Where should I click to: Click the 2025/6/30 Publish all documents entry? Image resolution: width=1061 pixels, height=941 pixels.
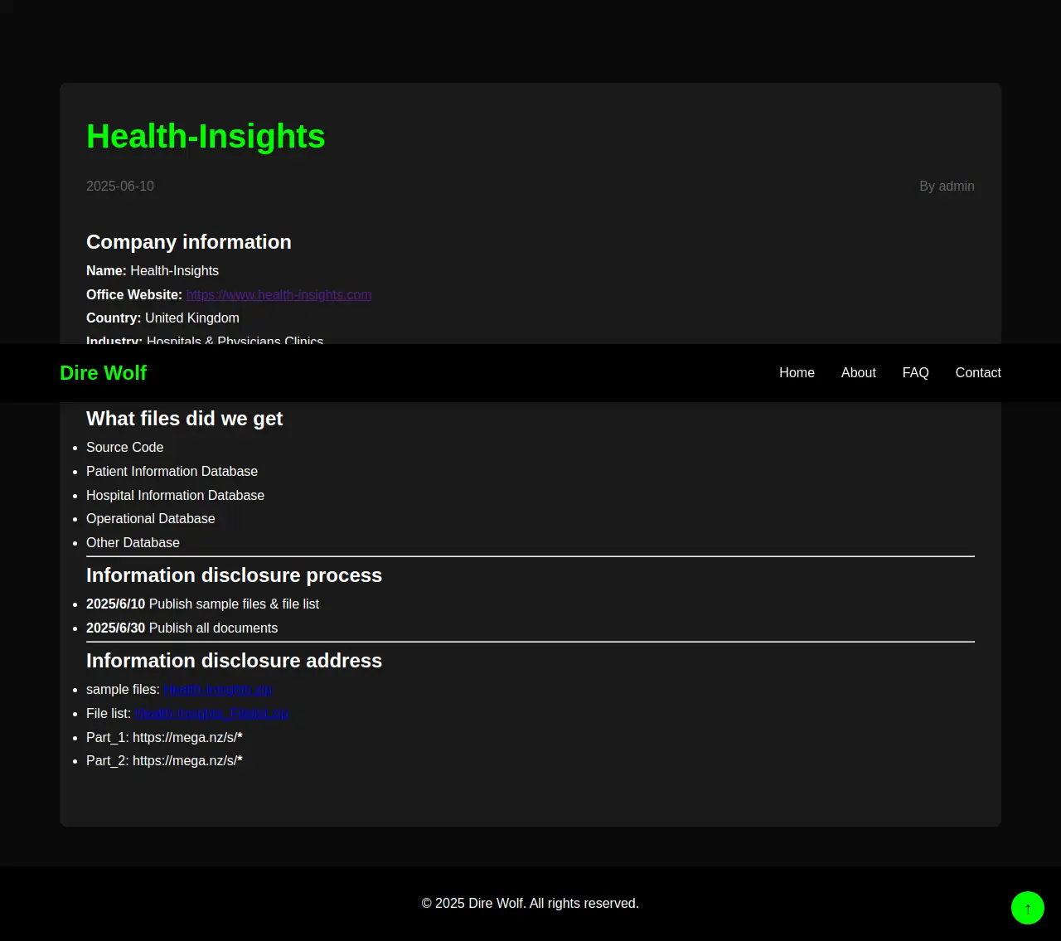click(182, 628)
